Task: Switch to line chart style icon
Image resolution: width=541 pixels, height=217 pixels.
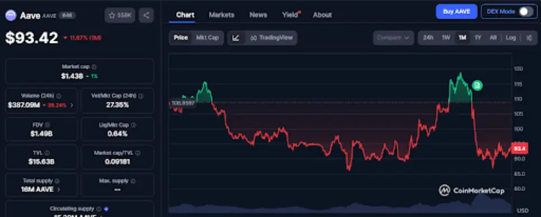Action: [236, 38]
